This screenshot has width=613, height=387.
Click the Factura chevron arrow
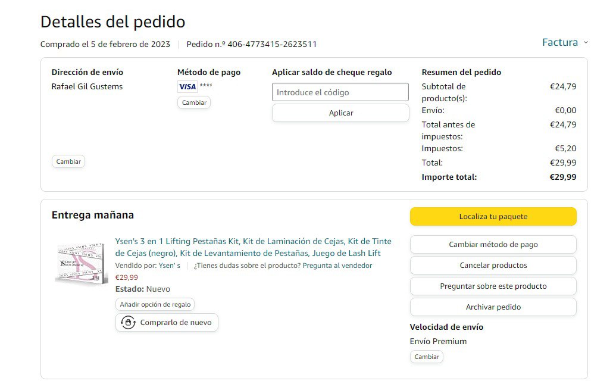[x=586, y=42]
